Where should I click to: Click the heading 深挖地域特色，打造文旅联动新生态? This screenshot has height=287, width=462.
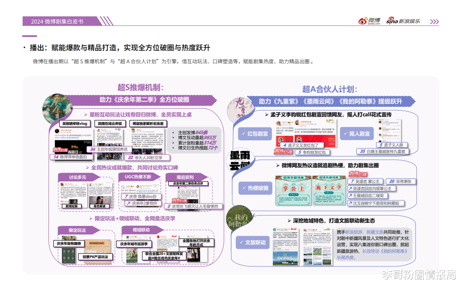(x=334, y=221)
